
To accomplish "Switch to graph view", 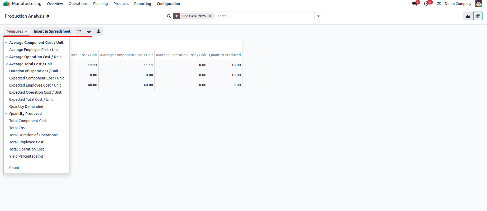I will click(x=468, y=16).
